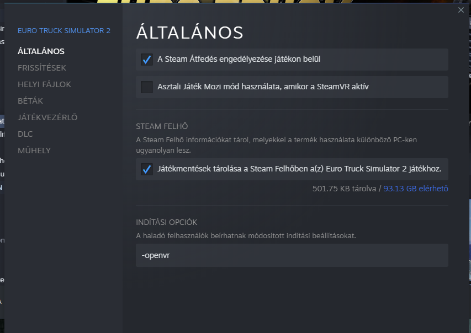The height and width of the screenshot is (333, 471).
Task: Focus the launch options field containing -openvr
Action: tap(292, 255)
